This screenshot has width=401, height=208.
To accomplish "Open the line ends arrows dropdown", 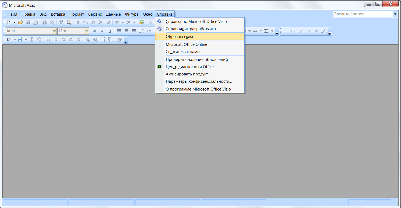I will click(x=272, y=31).
